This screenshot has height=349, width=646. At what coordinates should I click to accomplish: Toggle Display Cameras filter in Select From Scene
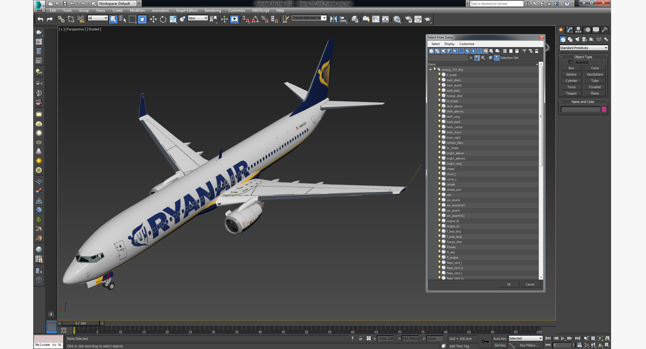tap(449, 51)
